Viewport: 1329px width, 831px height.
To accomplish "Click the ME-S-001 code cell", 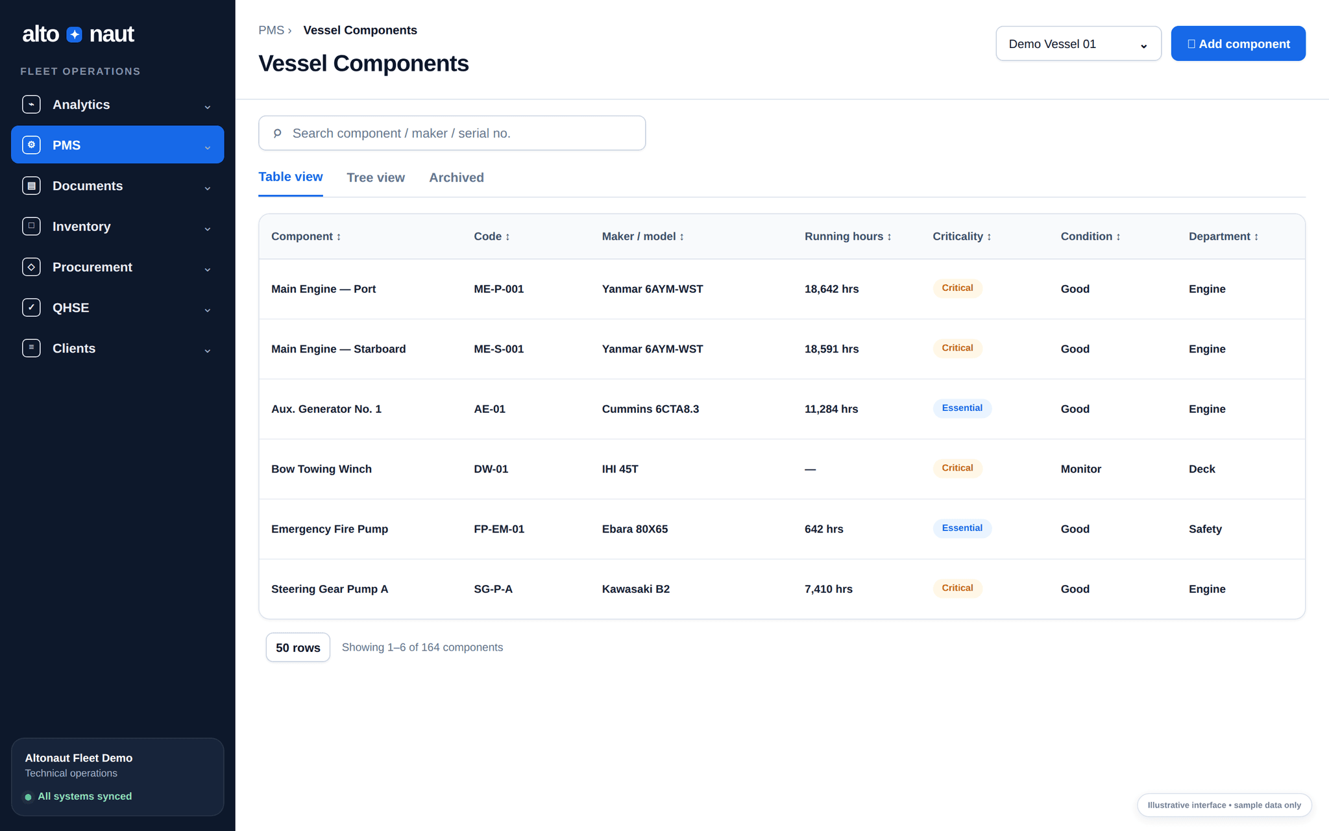I will click(498, 349).
